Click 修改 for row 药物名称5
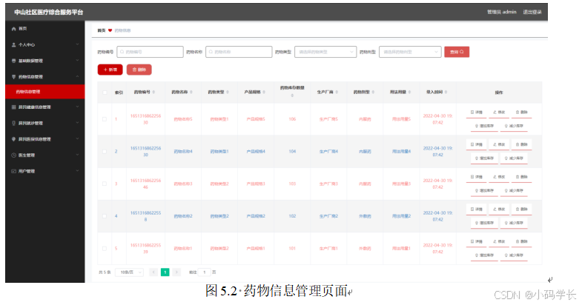The width and height of the screenshot is (582, 305). click(499, 113)
